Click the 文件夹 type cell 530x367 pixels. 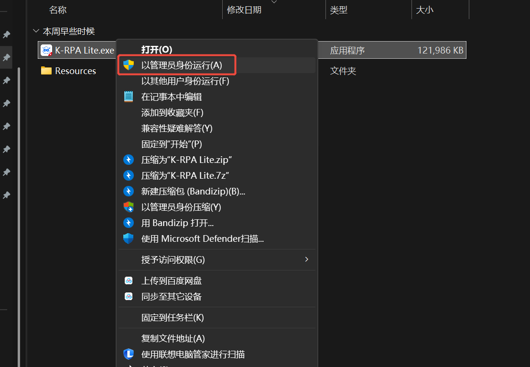tap(343, 71)
